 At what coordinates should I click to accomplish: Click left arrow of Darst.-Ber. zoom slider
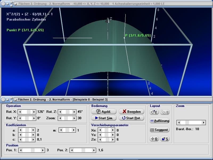tap(179, 123)
